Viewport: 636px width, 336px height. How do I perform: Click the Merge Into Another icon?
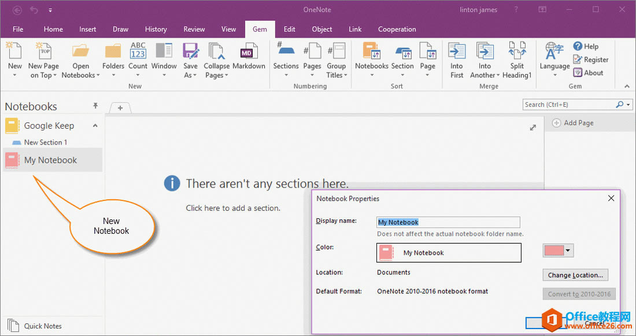485,51
